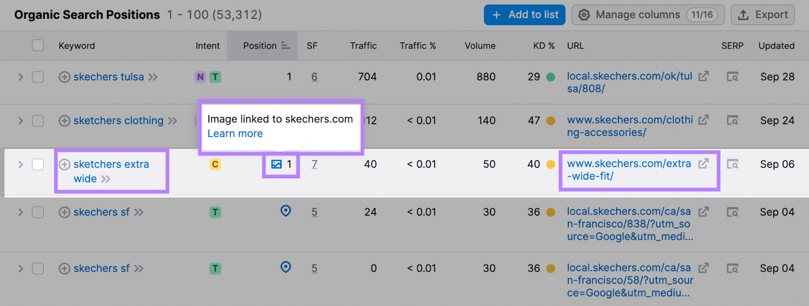
Task: Open SERP snapshot for skechers tulsa
Action: click(x=732, y=77)
